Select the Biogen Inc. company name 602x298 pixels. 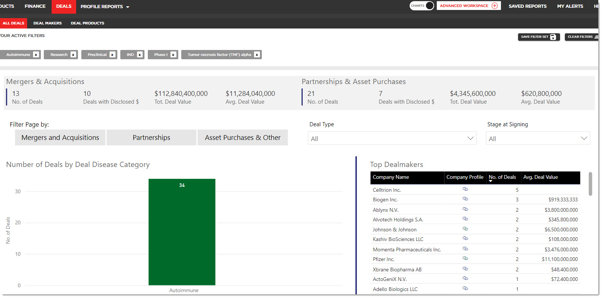pos(385,200)
